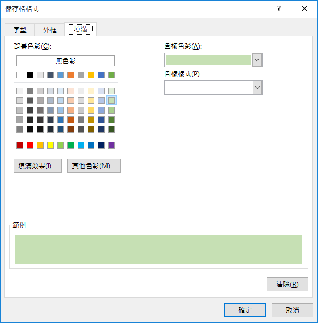The width and height of the screenshot is (318, 323).
Task: Pick the yellow swatch in standard colors row
Action: click(50, 145)
